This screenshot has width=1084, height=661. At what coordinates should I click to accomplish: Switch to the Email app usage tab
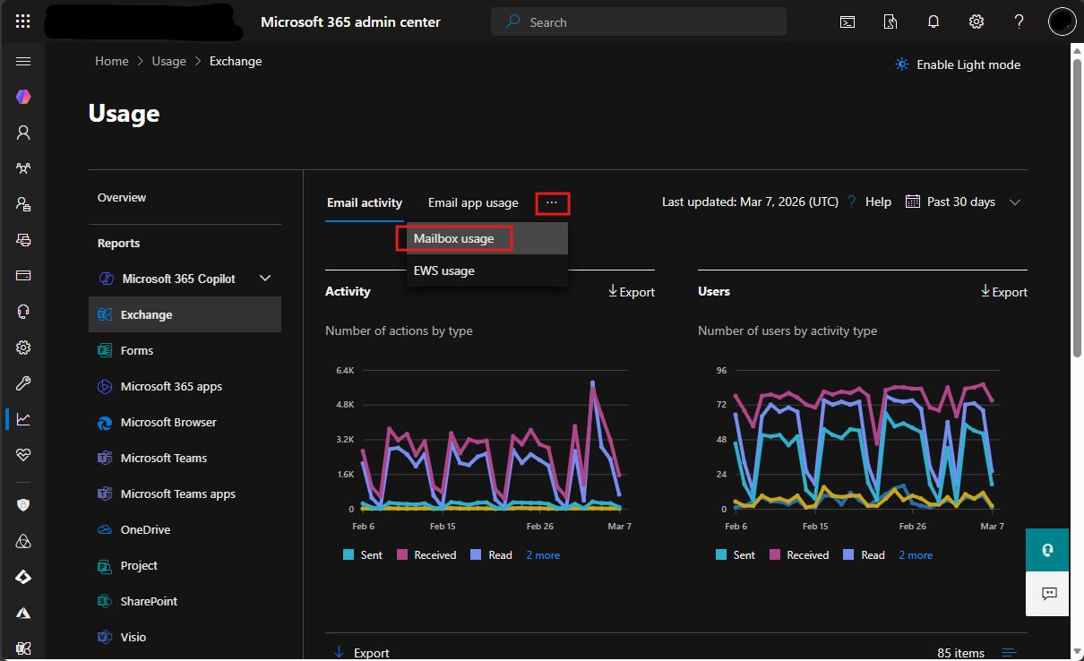point(473,202)
